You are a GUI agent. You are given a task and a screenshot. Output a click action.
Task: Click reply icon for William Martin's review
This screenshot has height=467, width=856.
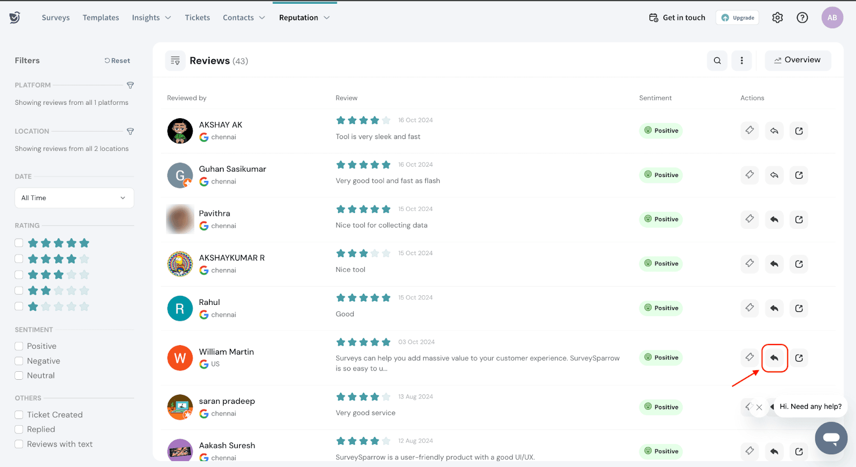click(774, 358)
